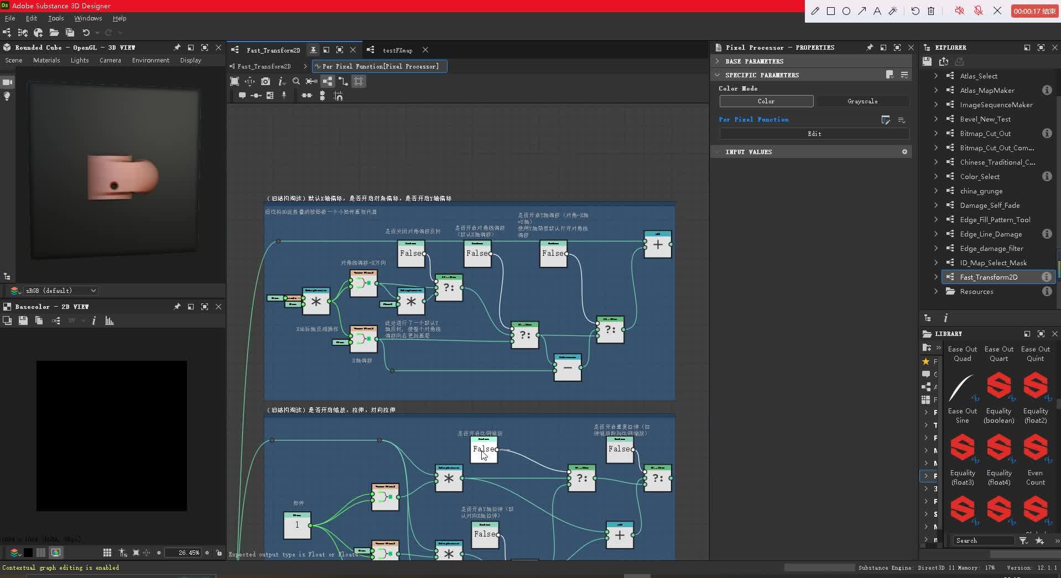Click the black background color swatch

(x=28, y=553)
